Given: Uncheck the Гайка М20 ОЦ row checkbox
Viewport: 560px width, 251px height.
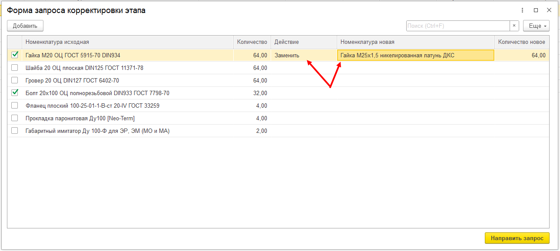Looking at the screenshot, I should coord(15,55).
